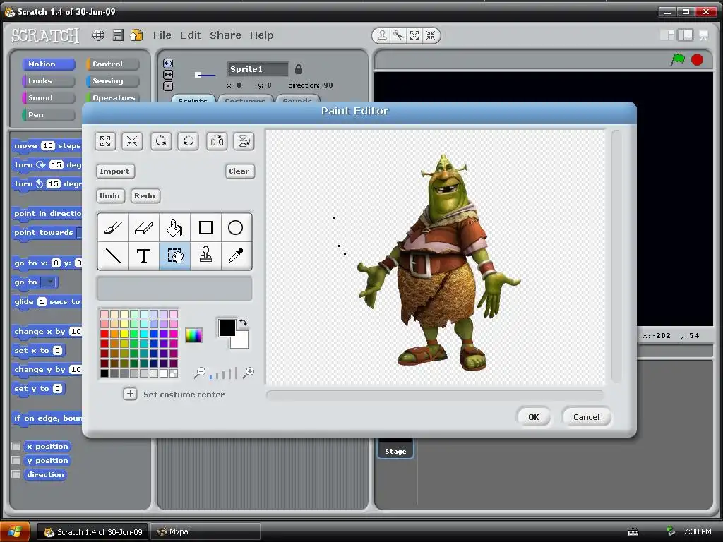Screen dimensions: 723x542
Task: Switch to small stage view mode
Action: [x=667, y=35]
